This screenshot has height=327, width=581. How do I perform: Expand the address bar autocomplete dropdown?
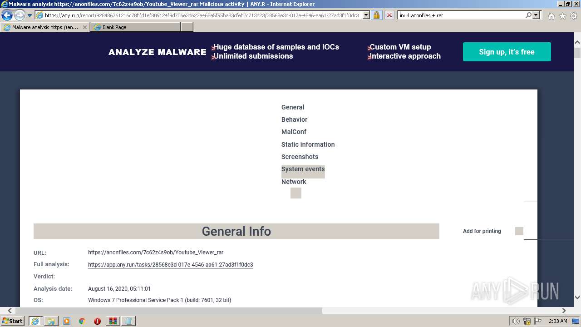point(366,15)
